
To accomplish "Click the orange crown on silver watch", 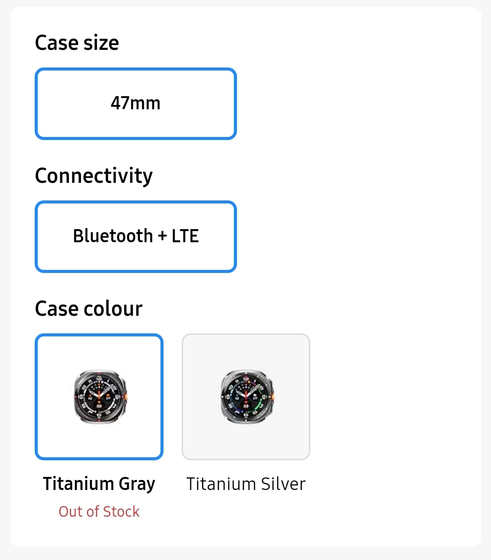I will [273, 396].
